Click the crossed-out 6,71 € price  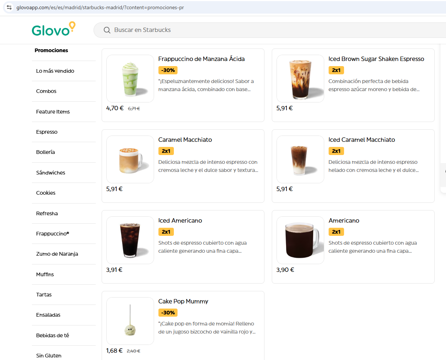[134, 109]
